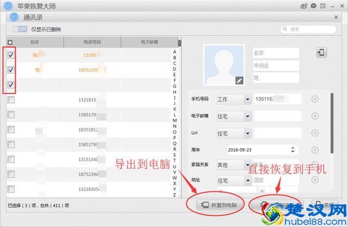This screenshot has width=348, height=227.
Task: Sort by the 电话号码 column header
Action: click(x=92, y=42)
